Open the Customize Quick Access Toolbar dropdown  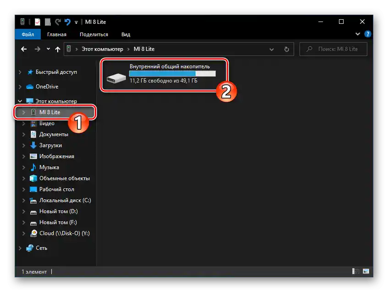pyautogui.click(x=76, y=22)
